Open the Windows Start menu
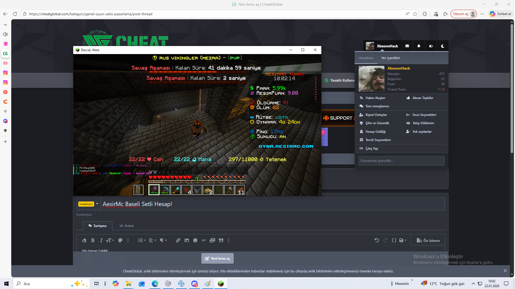 tap(6, 284)
